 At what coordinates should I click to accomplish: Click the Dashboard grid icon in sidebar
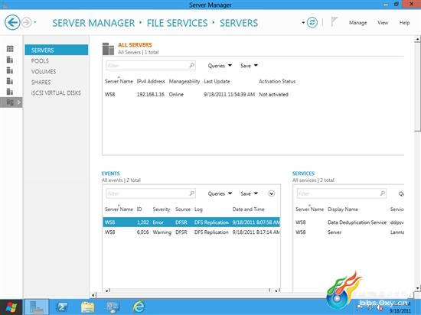click(x=10, y=49)
